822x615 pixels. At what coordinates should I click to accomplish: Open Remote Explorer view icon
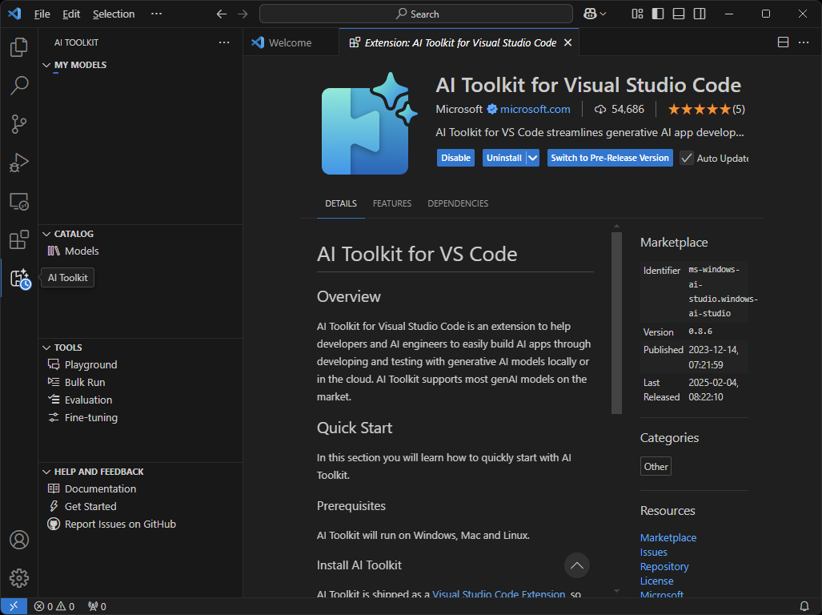click(x=18, y=201)
